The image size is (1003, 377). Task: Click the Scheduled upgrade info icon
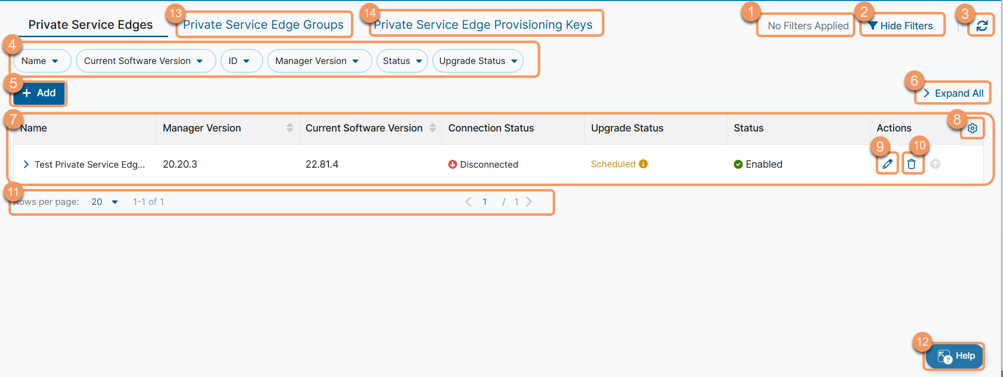coord(643,164)
